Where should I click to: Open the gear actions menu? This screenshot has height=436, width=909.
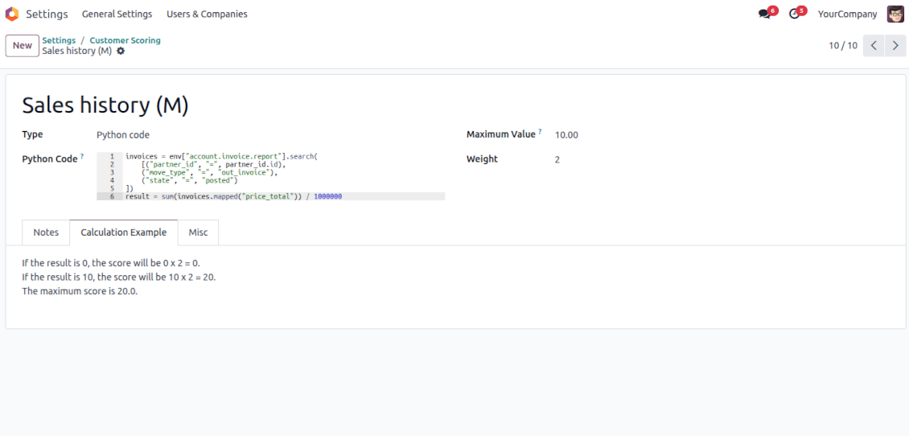[121, 51]
